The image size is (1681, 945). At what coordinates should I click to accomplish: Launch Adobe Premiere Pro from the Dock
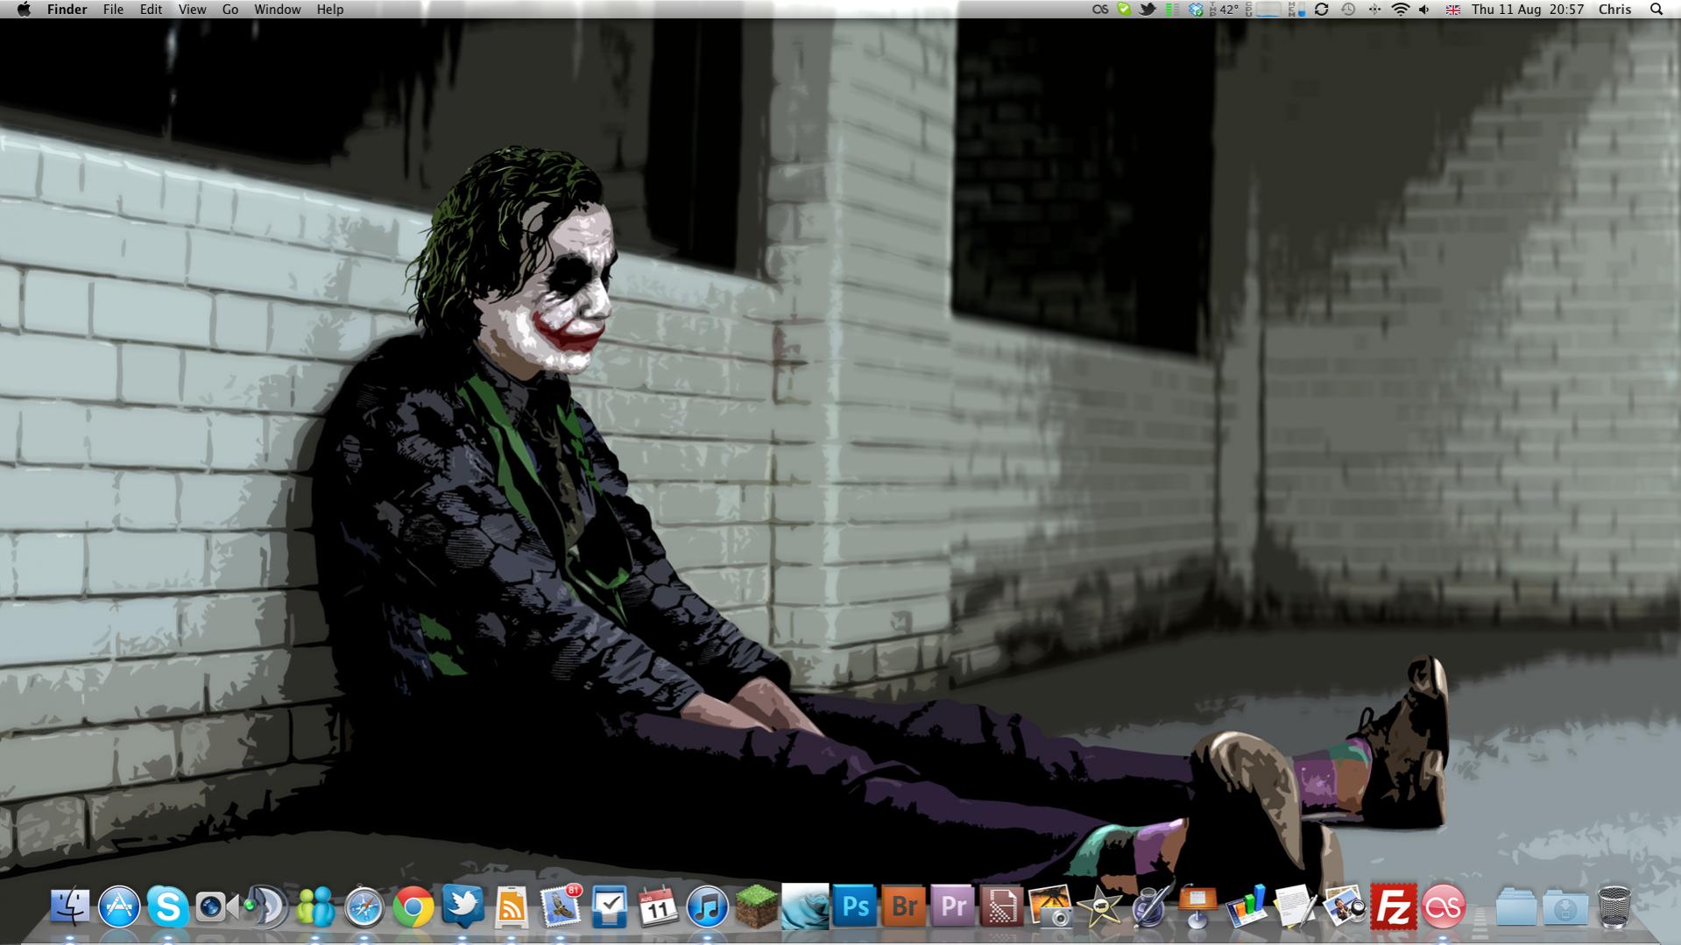click(952, 906)
